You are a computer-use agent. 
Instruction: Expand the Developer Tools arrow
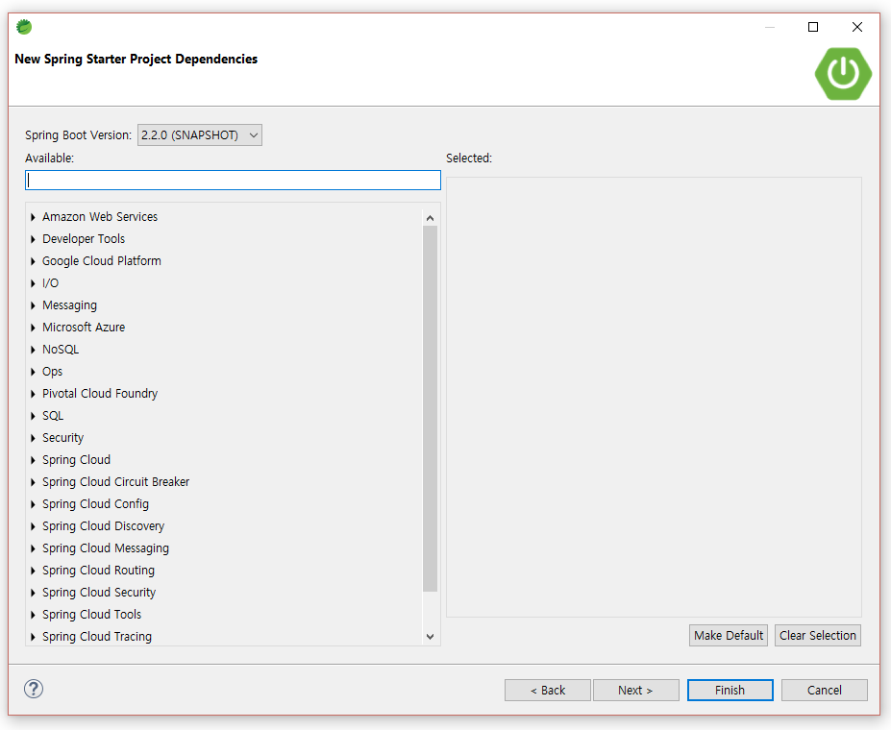point(33,239)
